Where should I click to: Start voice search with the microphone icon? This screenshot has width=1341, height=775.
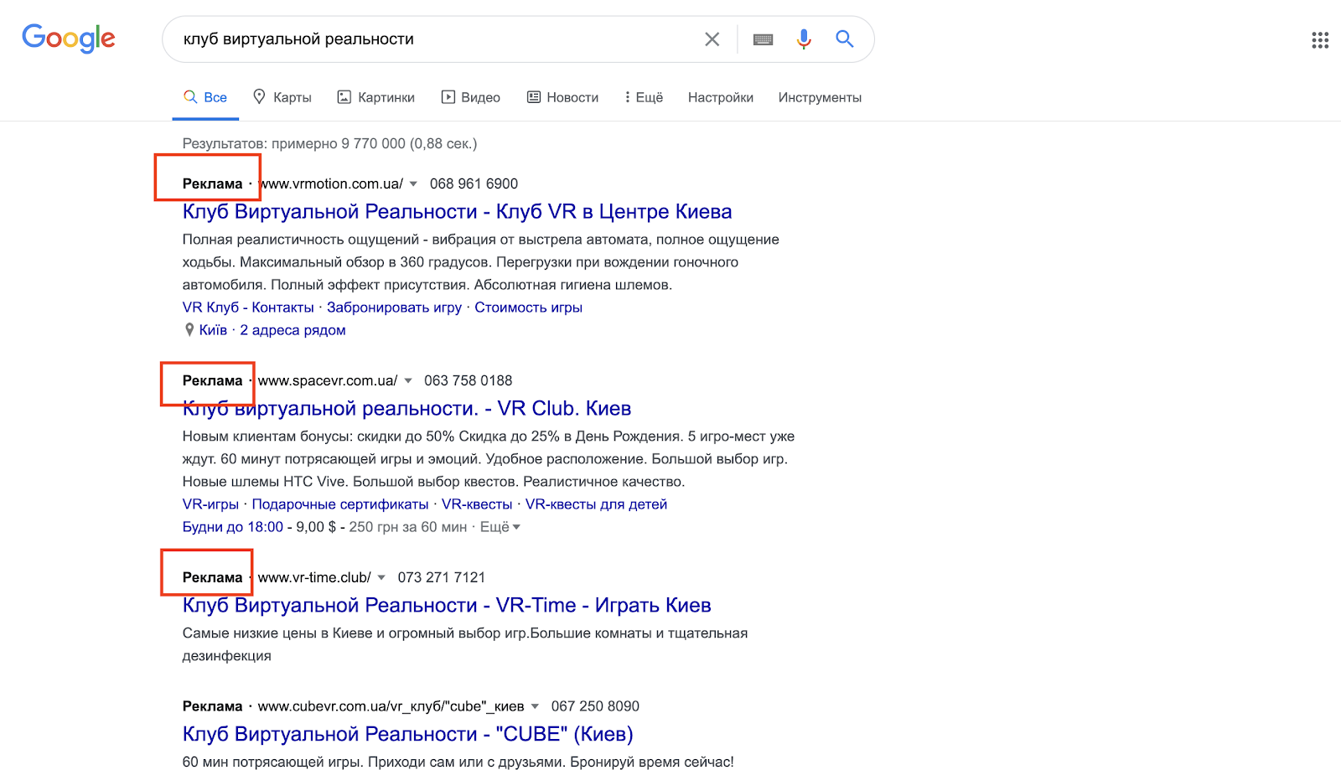[x=803, y=39]
